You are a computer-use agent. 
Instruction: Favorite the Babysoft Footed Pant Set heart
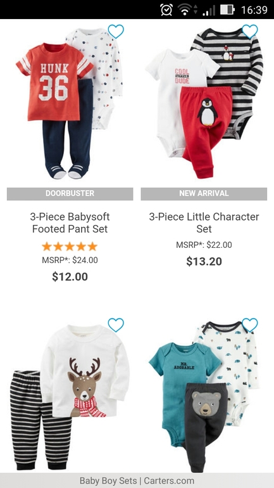[116, 31]
